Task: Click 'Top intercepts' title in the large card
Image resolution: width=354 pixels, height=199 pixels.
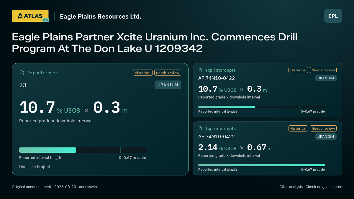Action: pyautogui.click(x=43, y=73)
